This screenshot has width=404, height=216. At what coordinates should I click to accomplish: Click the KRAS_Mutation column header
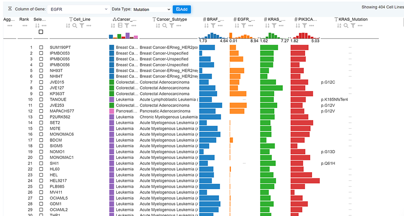coord(353,19)
